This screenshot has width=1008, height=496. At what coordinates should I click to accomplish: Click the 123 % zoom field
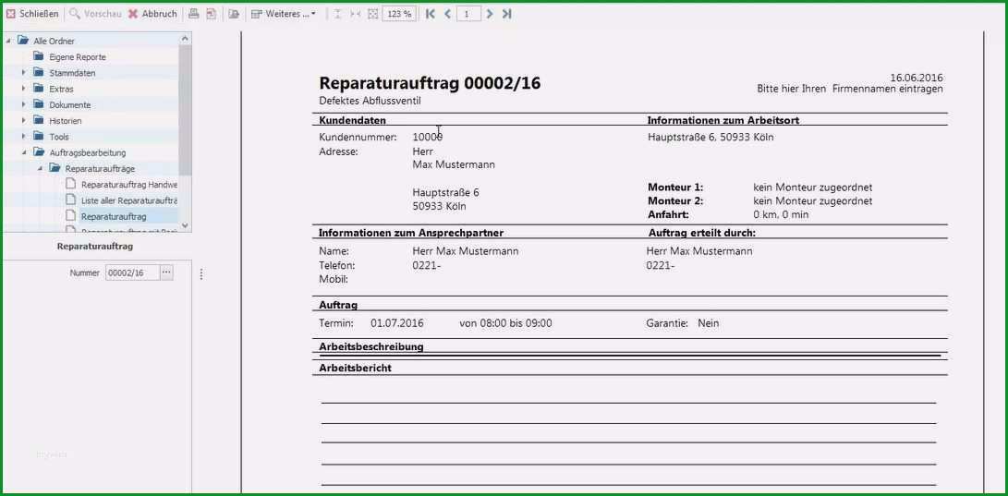tap(398, 14)
